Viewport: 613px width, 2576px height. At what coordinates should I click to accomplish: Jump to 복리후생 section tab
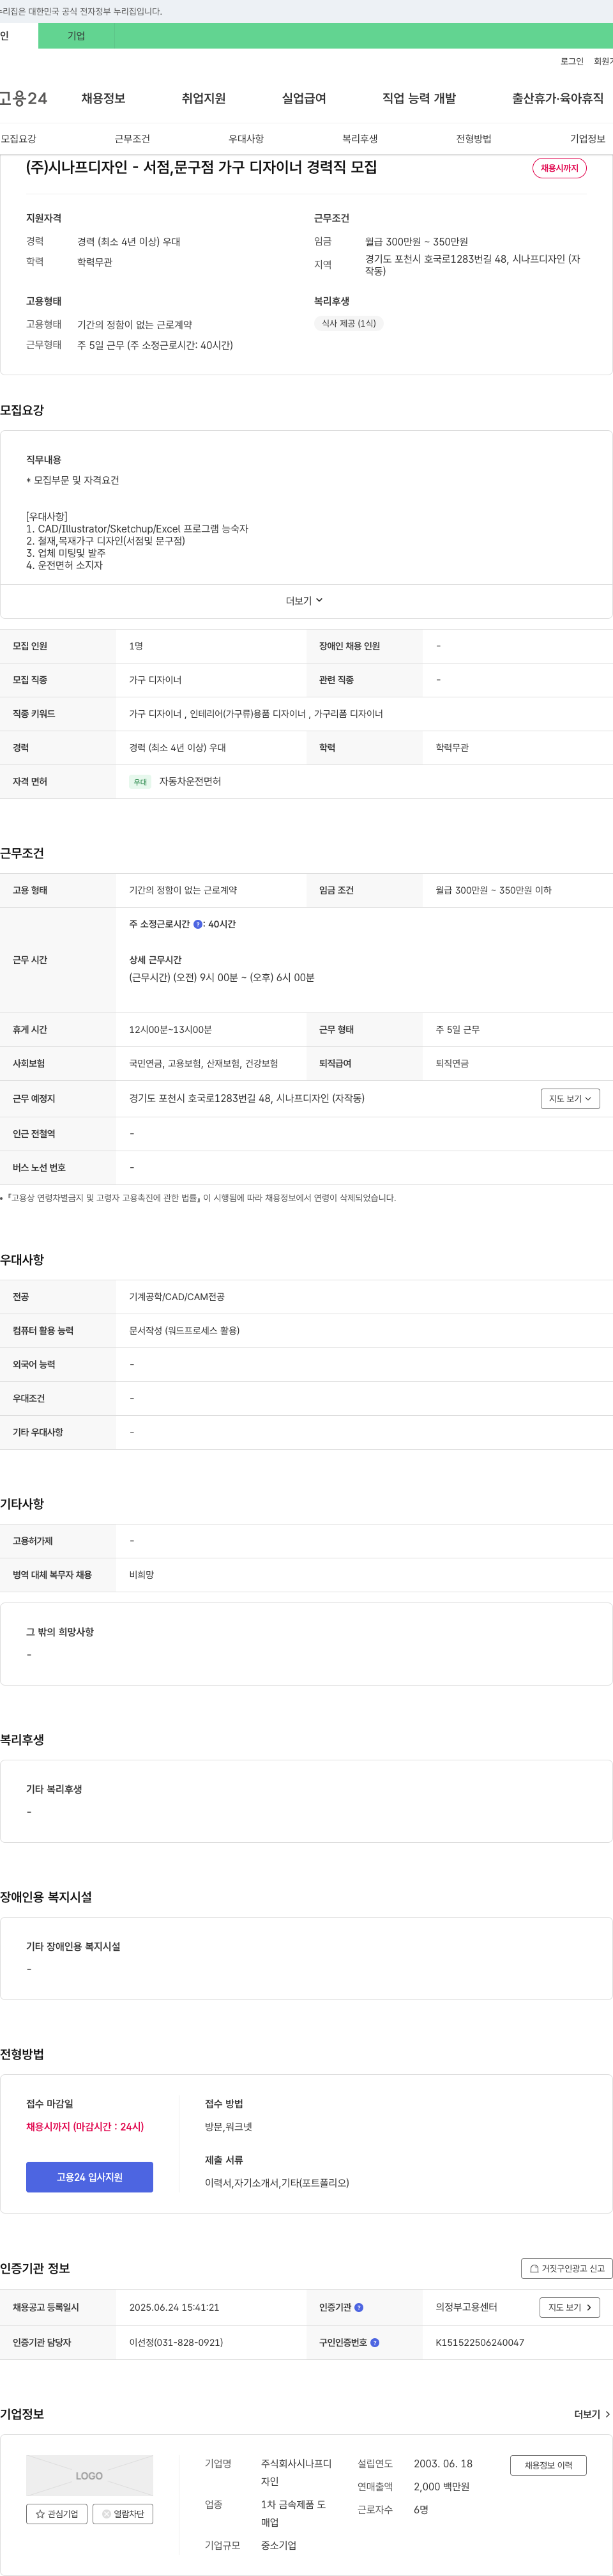click(359, 139)
